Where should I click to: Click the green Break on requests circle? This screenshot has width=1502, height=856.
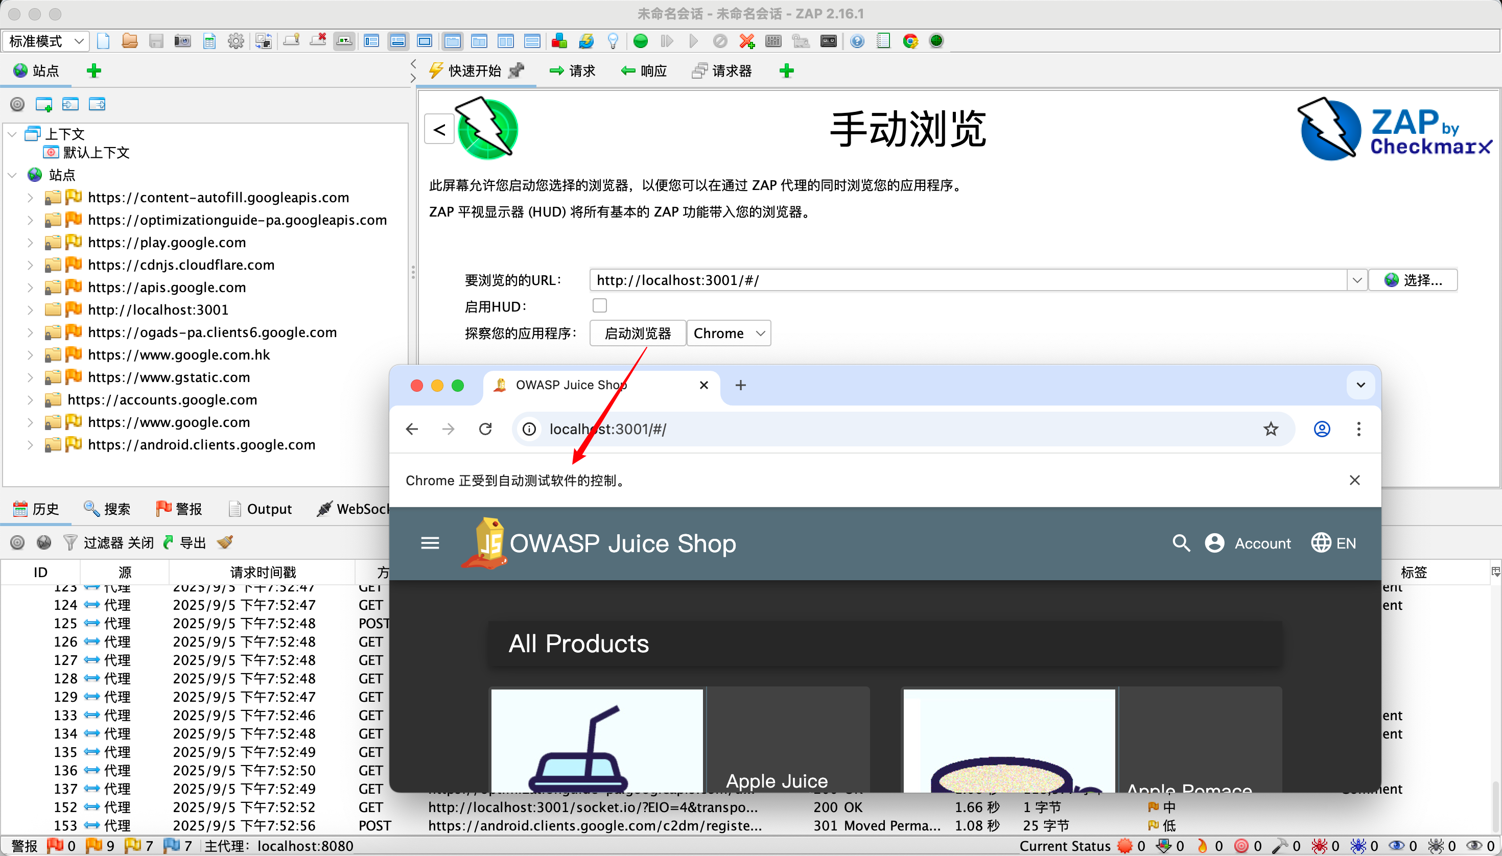click(641, 41)
